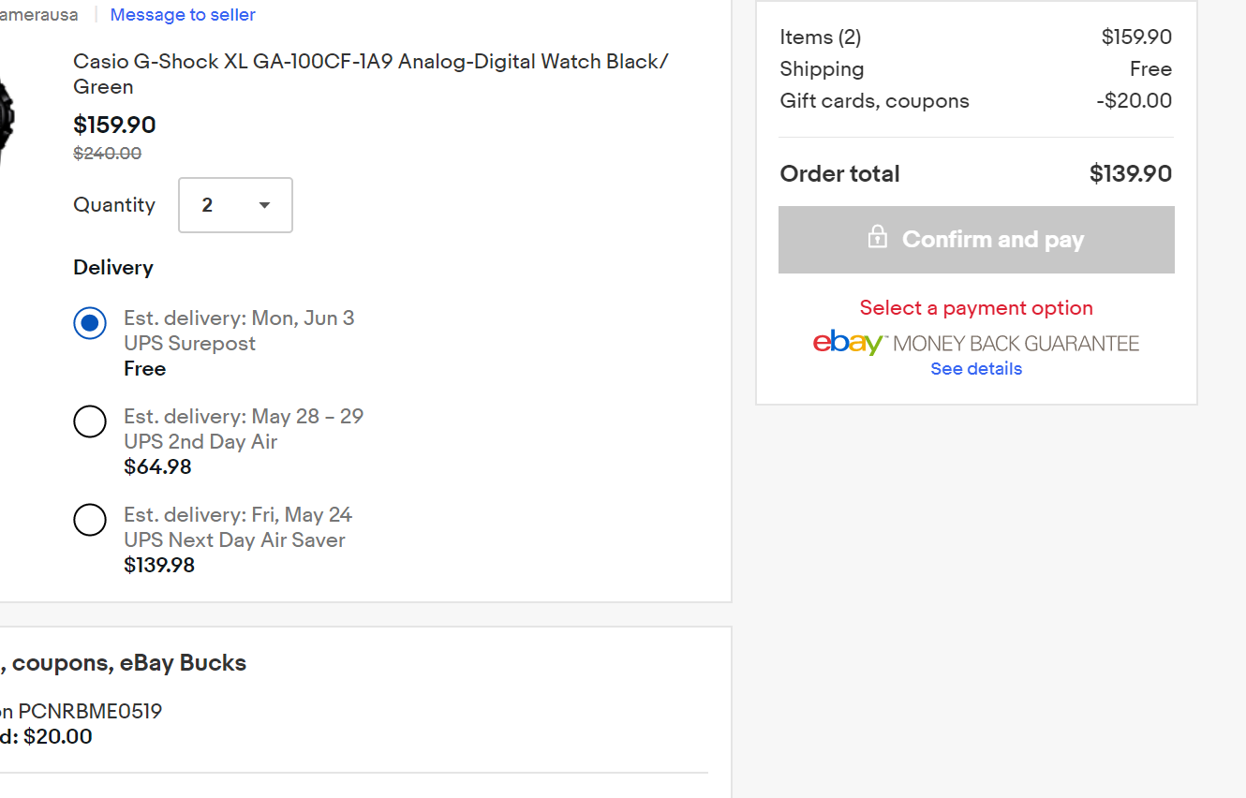Click the Order total $139.90 amount
Viewport: 1246px width, 798px height.
1131,174
